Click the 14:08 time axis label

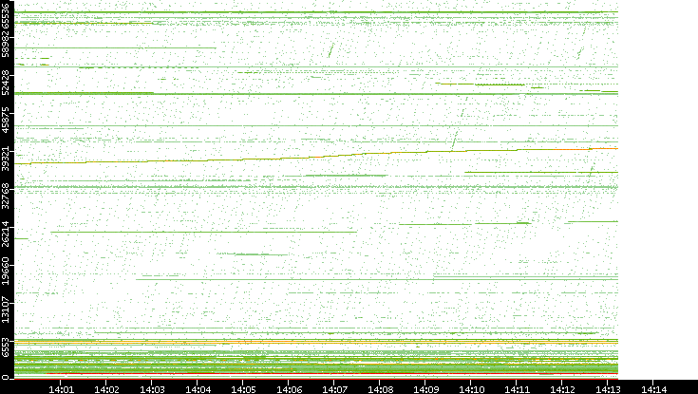381,387
